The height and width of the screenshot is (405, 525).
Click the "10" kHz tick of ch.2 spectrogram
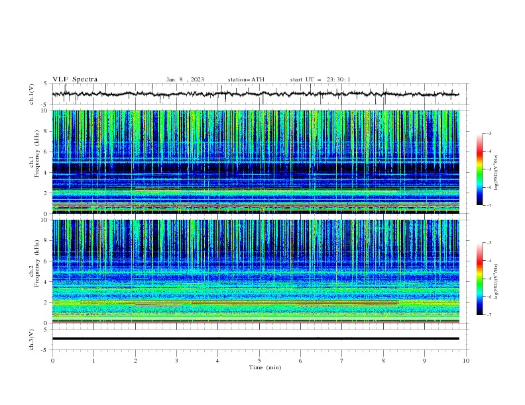(46, 220)
